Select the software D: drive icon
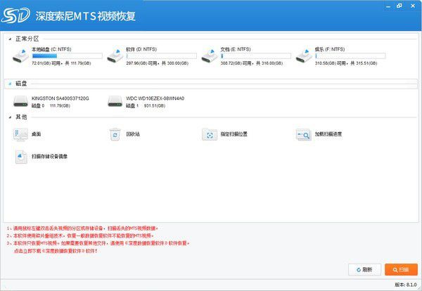Viewport: 422px width, 291px height. coord(115,56)
